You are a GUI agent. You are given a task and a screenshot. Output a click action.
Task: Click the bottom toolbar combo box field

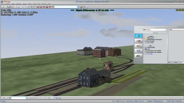pos(20,98)
